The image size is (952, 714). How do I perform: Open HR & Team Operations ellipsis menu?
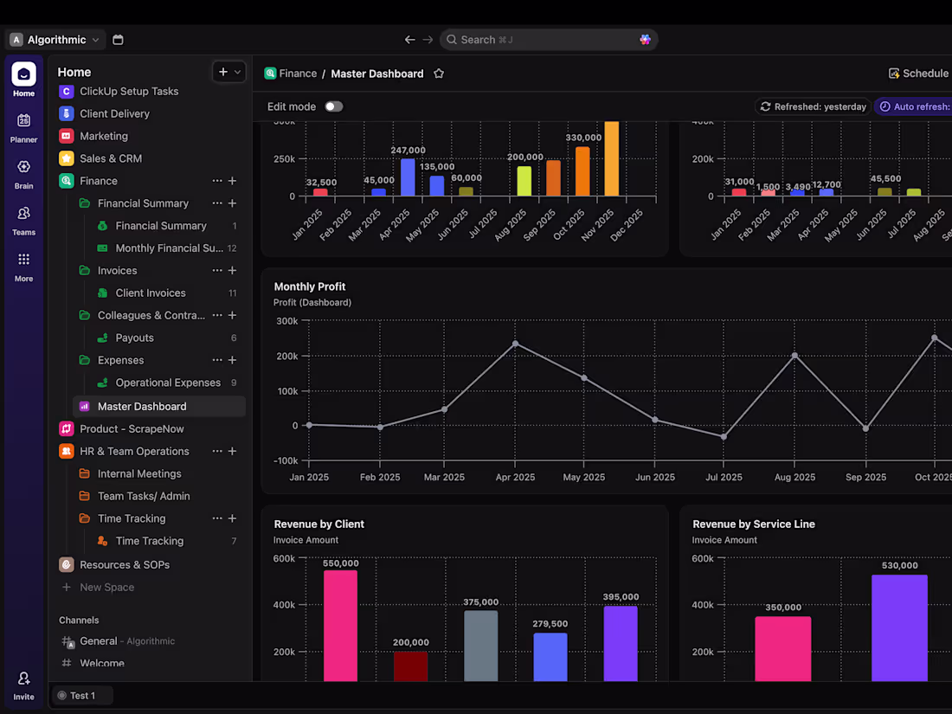(217, 451)
